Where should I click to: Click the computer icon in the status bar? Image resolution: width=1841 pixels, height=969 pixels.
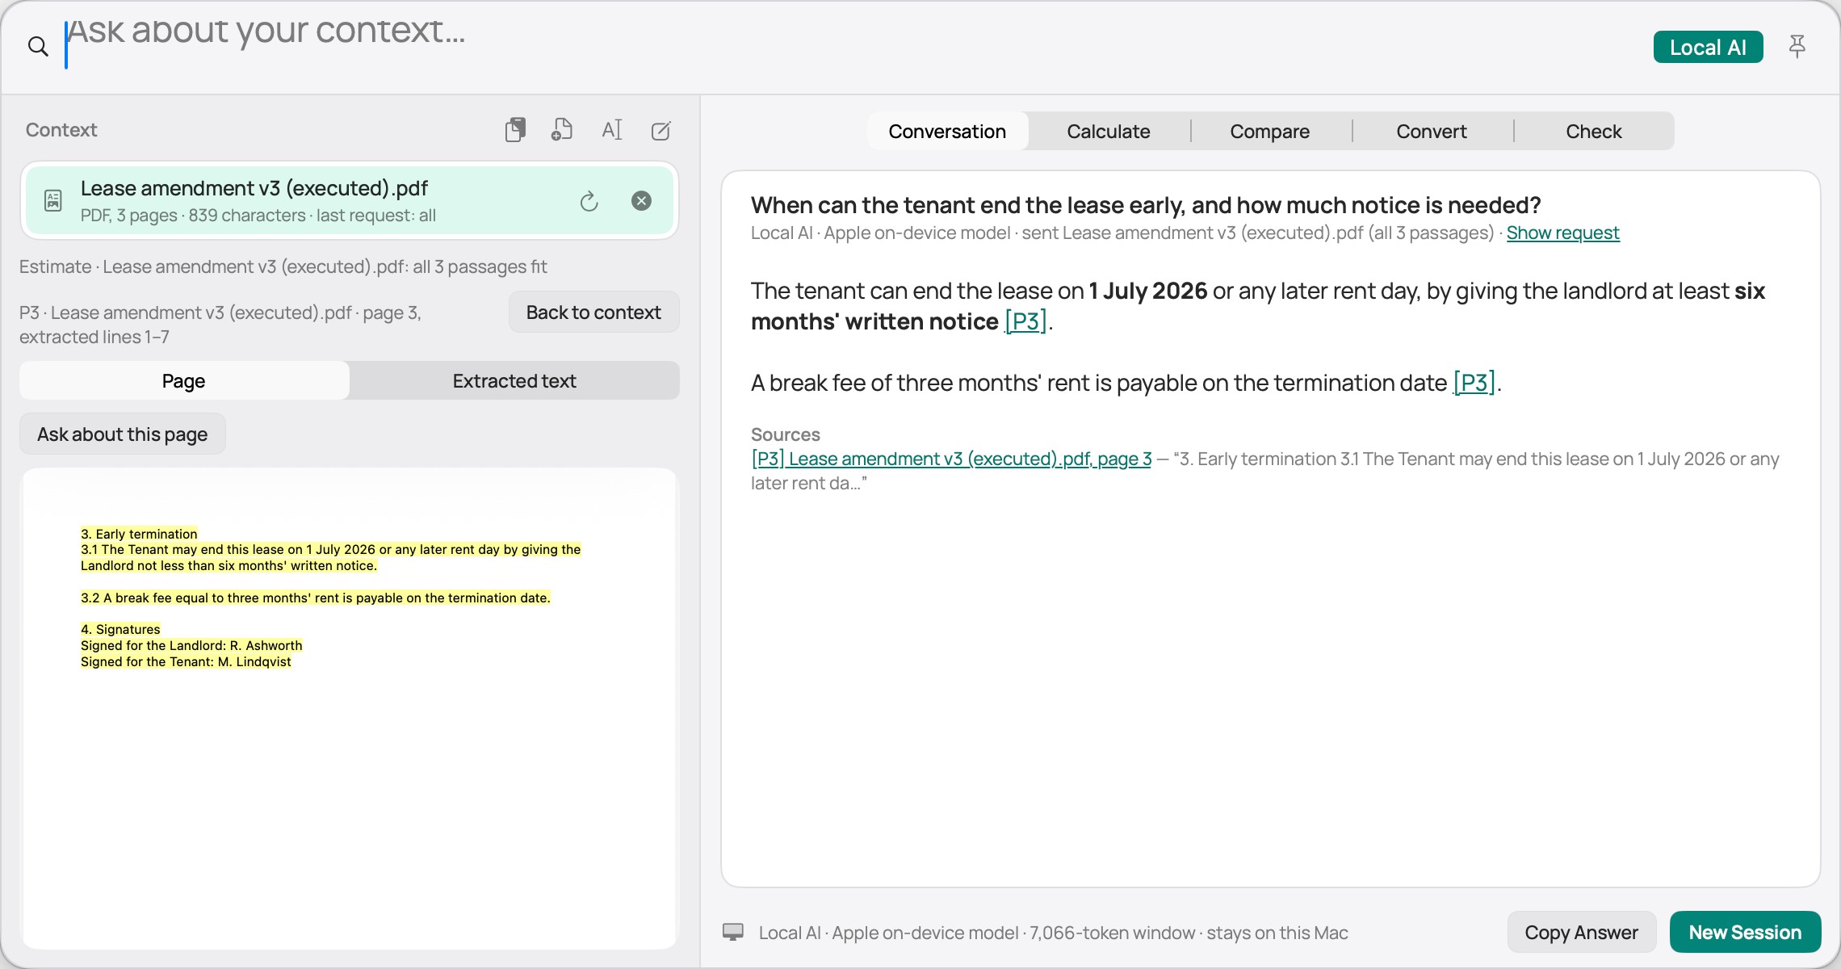click(x=733, y=932)
